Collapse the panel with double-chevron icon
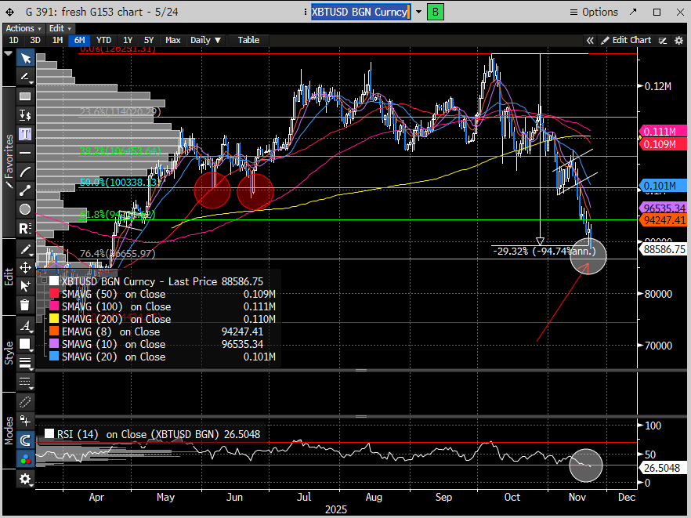Screen dimensions: 691x518 [590, 41]
